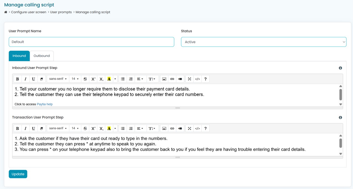Viewport: 353px width, 189px height.
Task: Insert a link in the Inbound editor
Action: [172, 79]
